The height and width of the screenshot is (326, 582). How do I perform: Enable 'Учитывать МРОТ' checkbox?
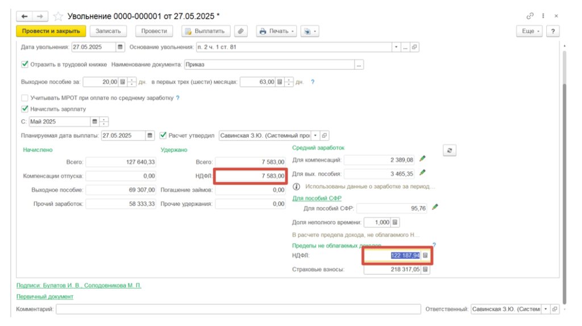[24, 98]
